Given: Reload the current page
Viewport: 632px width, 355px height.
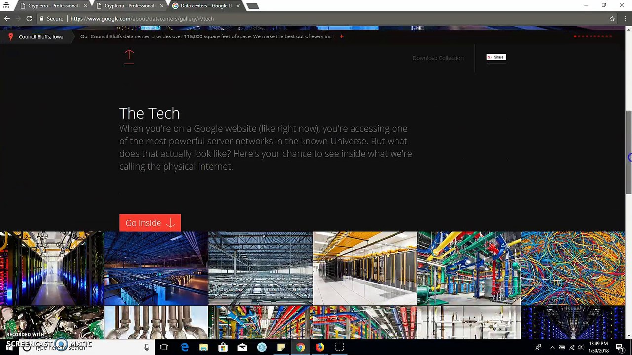Looking at the screenshot, I should 29,19.
